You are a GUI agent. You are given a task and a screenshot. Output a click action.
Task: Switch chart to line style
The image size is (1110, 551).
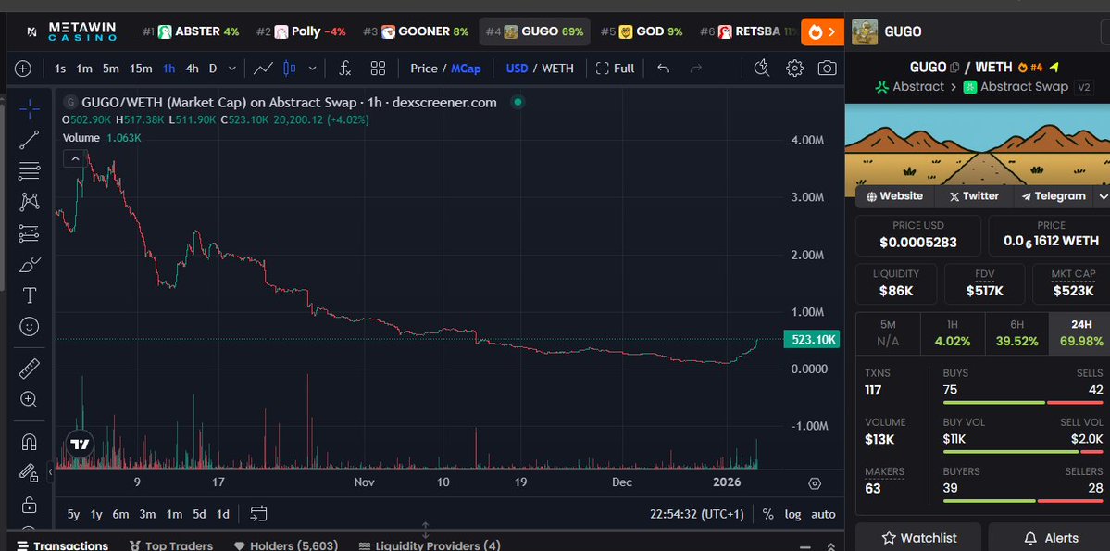[263, 69]
